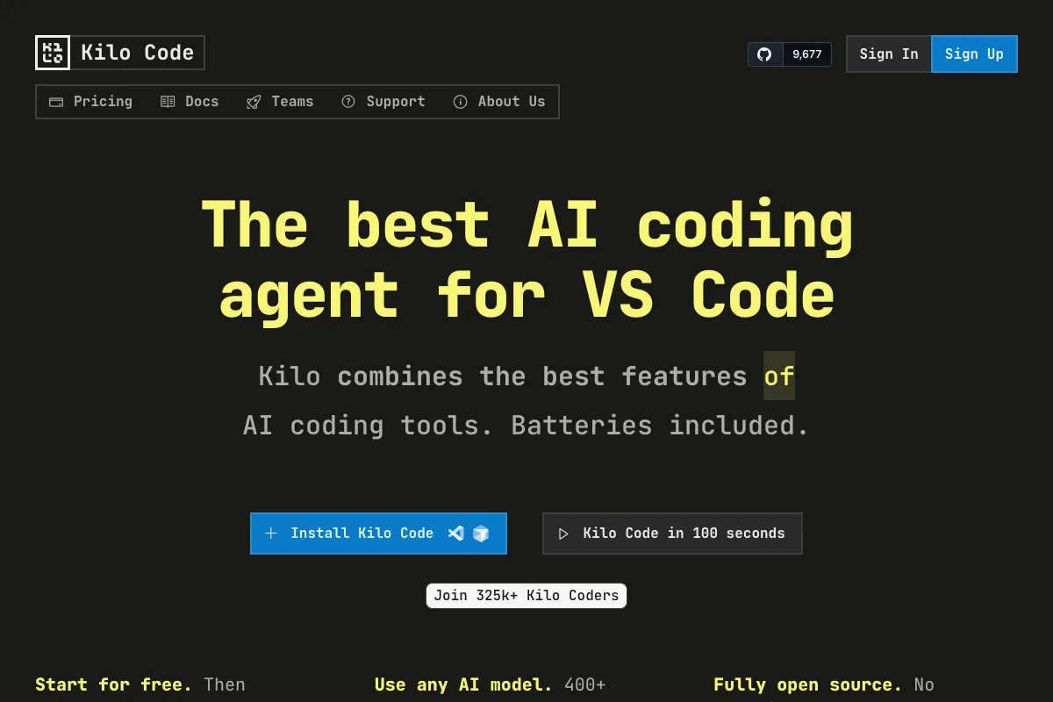
Task: Click the book icon next to Docs
Action: coord(168,102)
